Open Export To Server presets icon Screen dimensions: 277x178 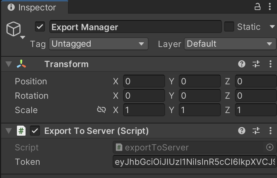pos(256,131)
